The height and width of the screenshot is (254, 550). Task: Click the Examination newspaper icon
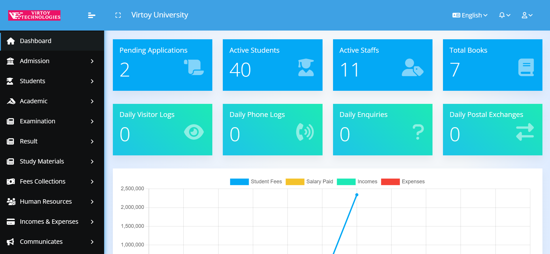10,121
